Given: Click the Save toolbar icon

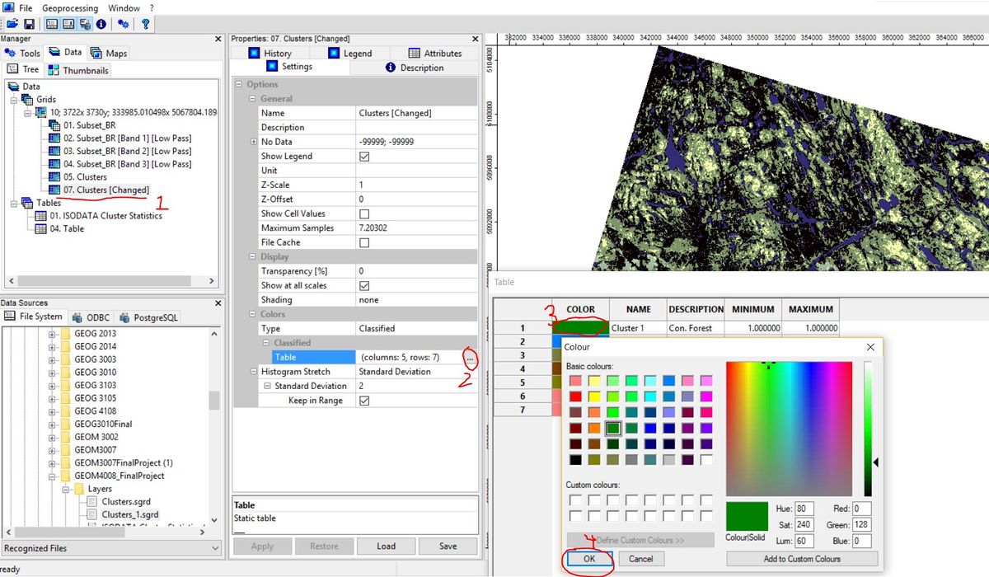Looking at the screenshot, I should pos(28,24).
